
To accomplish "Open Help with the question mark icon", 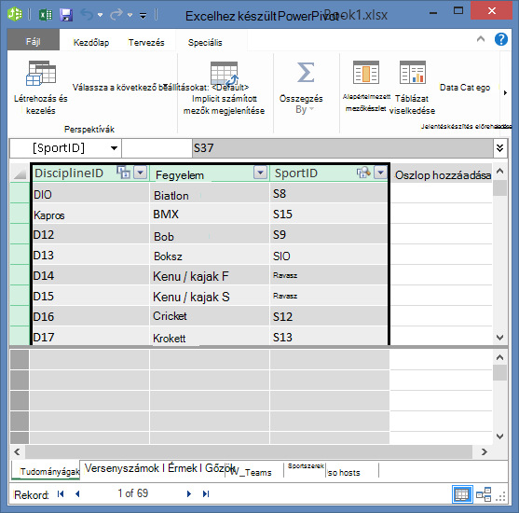I will pos(500,39).
